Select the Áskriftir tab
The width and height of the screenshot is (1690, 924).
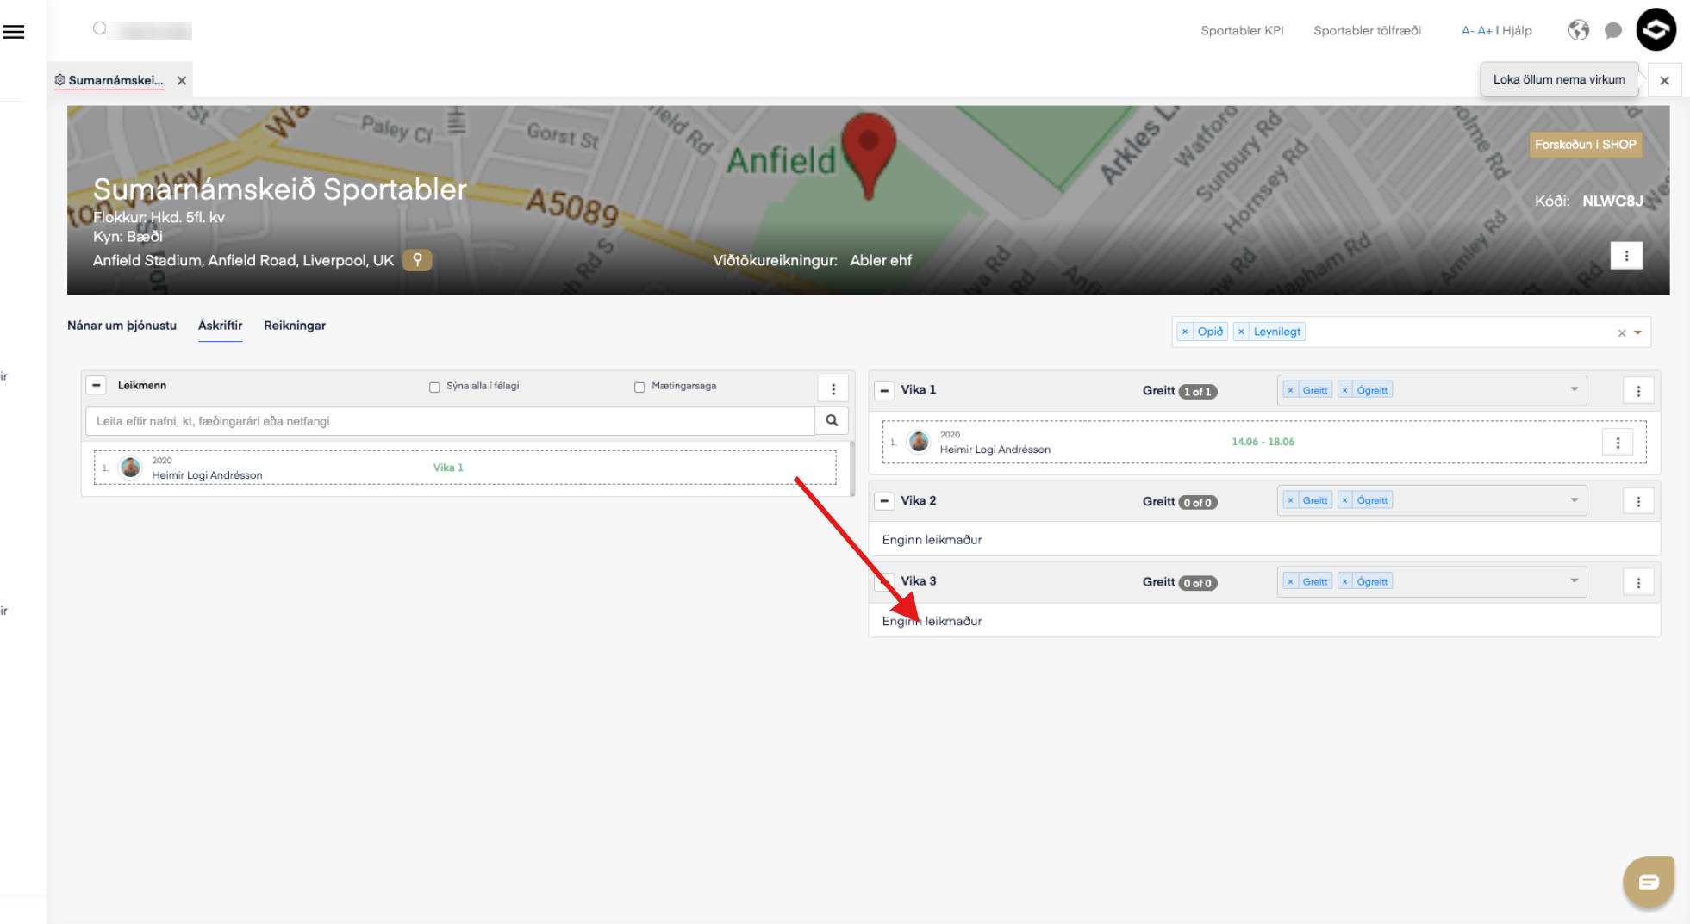point(220,326)
